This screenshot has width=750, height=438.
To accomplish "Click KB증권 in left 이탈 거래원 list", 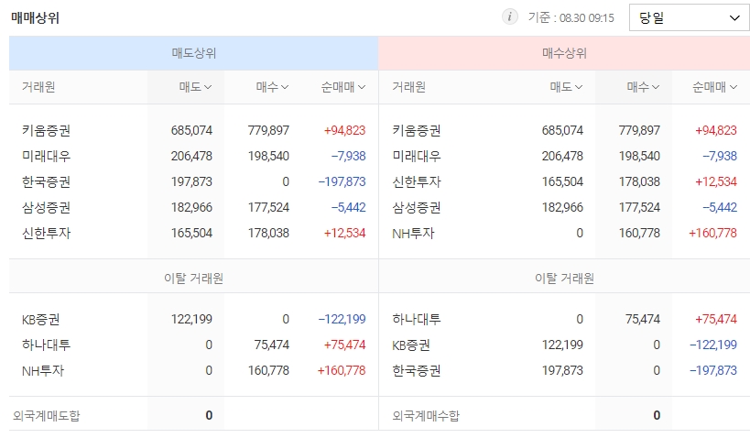I will 40,319.
